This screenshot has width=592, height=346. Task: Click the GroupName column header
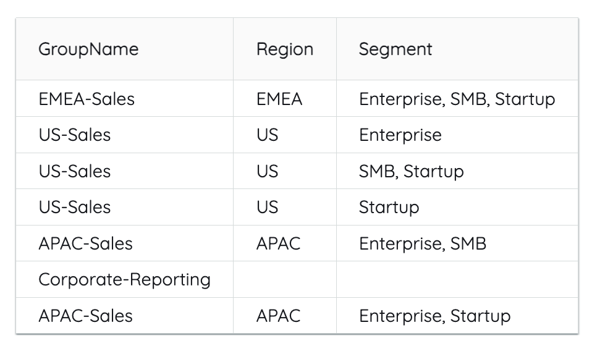tap(88, 49)
